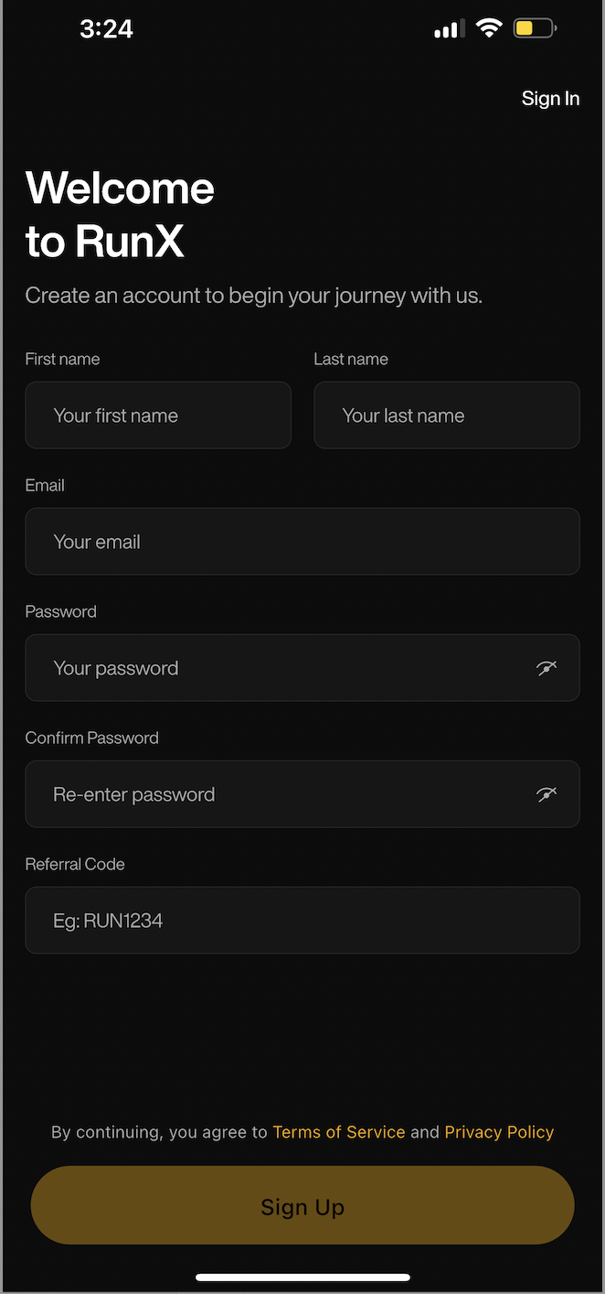The height and width of the screenshot is (1294, 605).
Task: Show password in Password field
Action: (547, 668)
